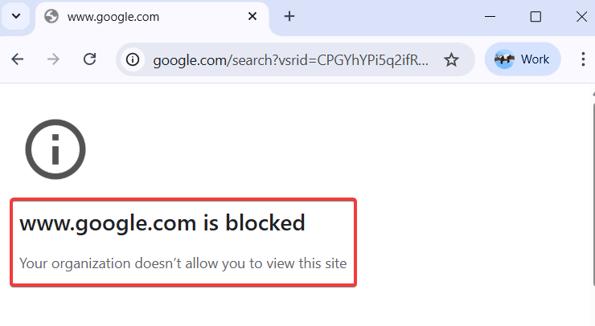
Task: Click the vertical scrollbar on right edge
Action: point(592,201)
